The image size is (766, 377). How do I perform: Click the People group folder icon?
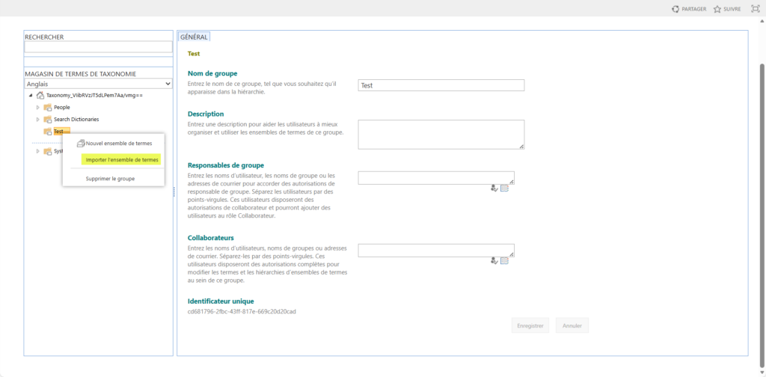tap(48, 108)
